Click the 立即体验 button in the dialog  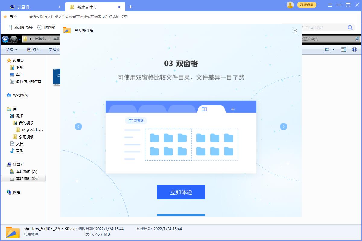[x=181, y=192]
